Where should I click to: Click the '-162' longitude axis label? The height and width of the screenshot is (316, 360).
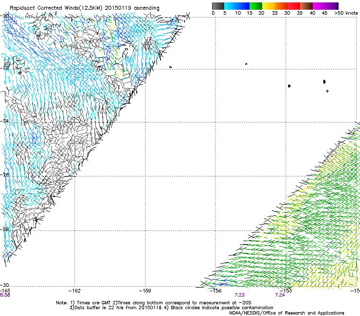click(74, 291)
